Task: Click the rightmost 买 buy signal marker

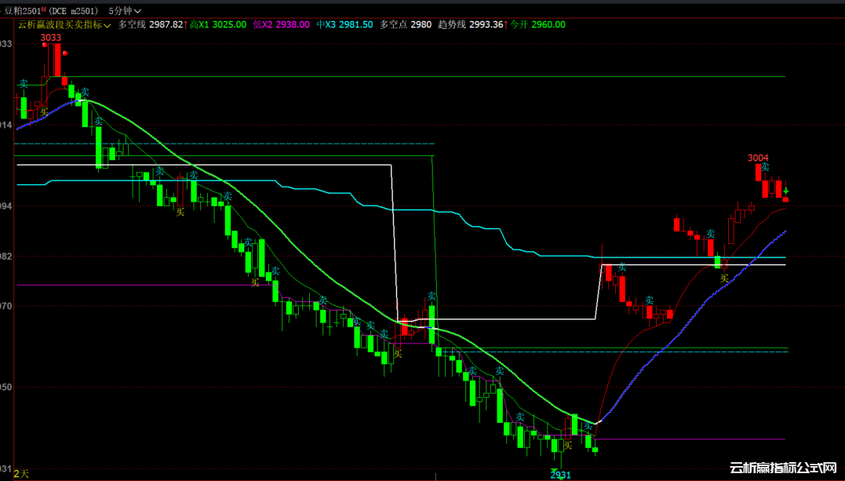Action: click(x=724, y=279)
